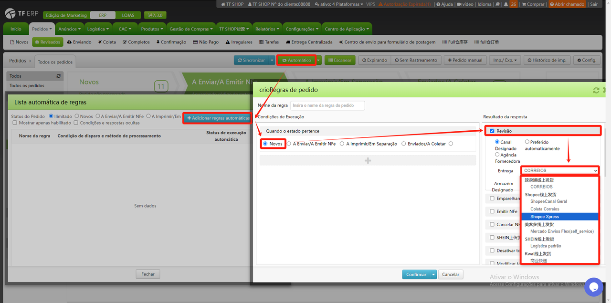
Task: Open the Config. gear settings
Action: coord(586,60)
